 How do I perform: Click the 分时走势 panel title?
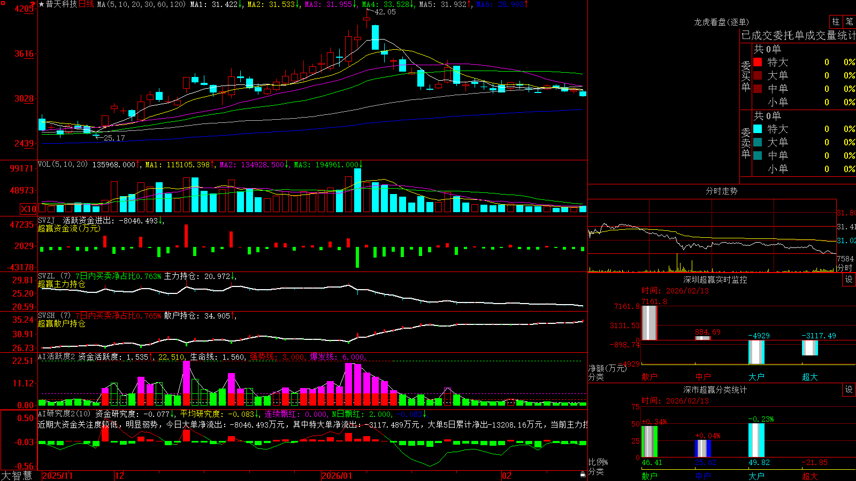[721, 191]
